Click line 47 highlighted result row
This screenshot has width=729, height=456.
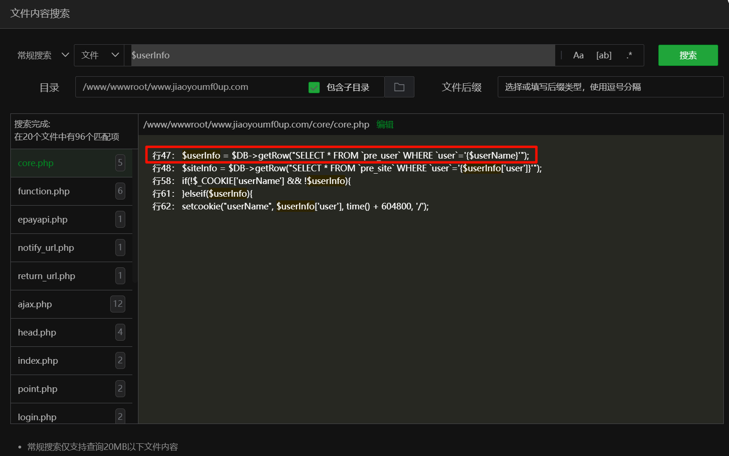click(x=341, y=155)
